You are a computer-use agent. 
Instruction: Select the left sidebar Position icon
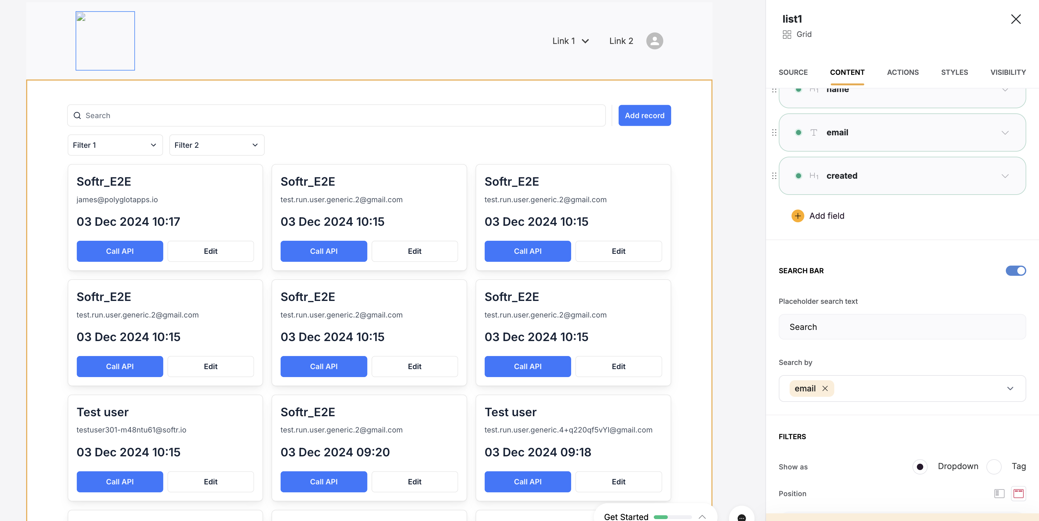click(999, 493)
